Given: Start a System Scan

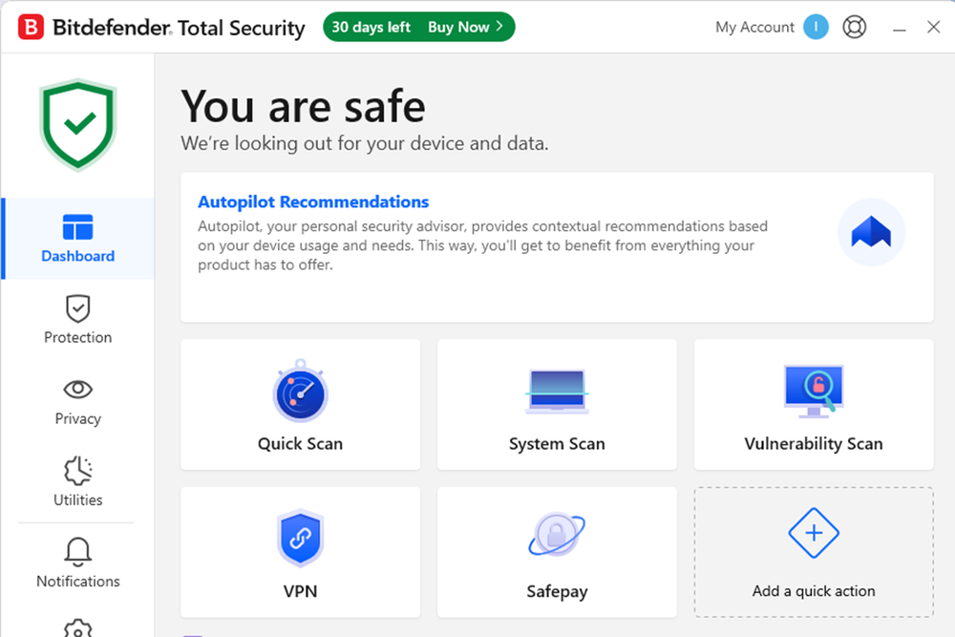Looking at the screenshot, I should click(x=557, y=405).
